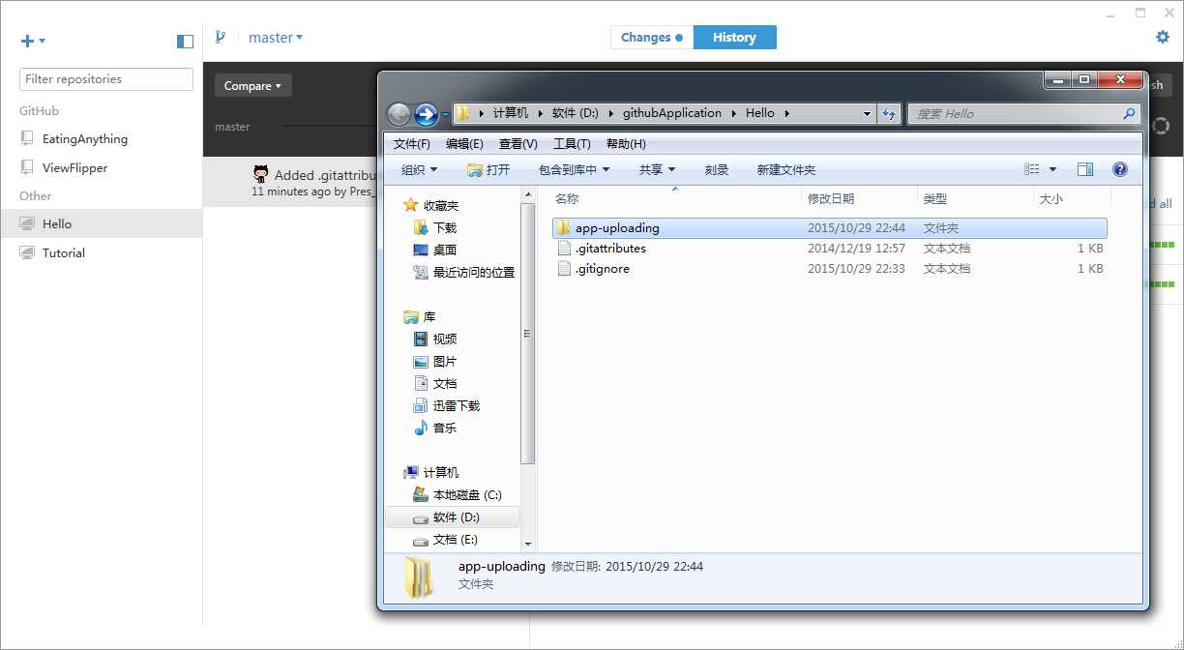The image size is (1184, 650).
Task: Open the 文件(F) menu
Action: (x=412, y=144)
